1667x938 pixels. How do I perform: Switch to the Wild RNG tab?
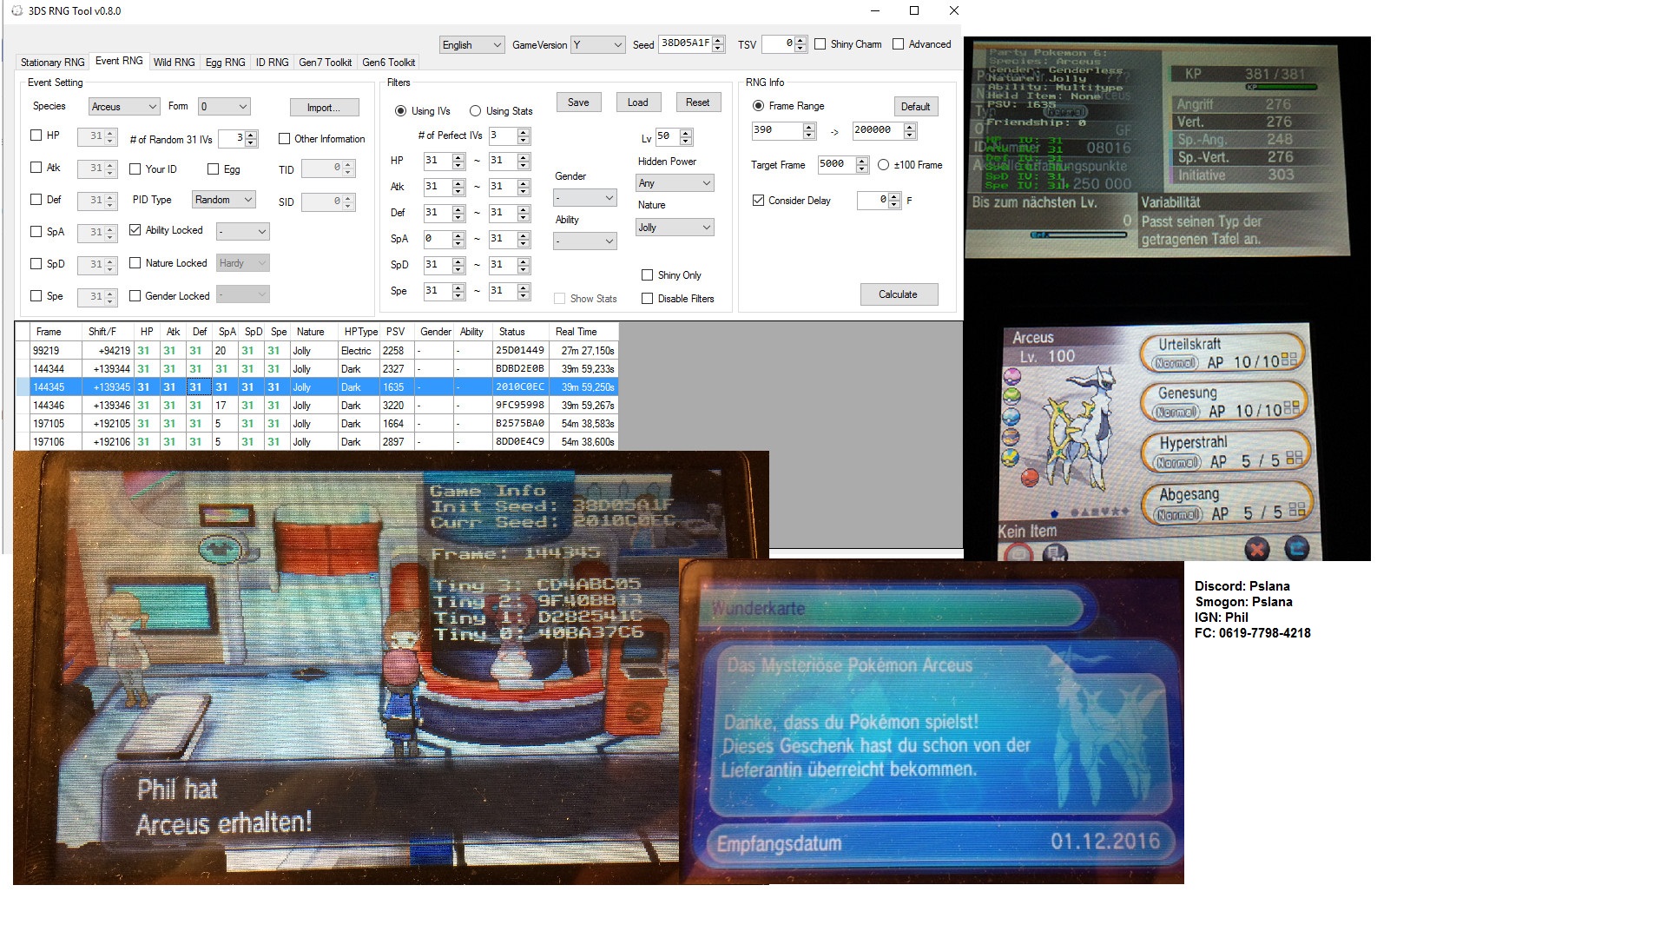coord(174,63)
